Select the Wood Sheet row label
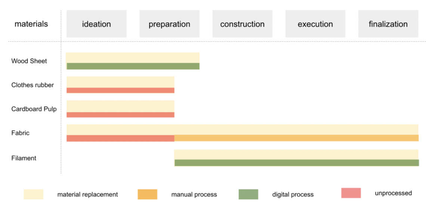426x214 pixels. pos(29,61)
